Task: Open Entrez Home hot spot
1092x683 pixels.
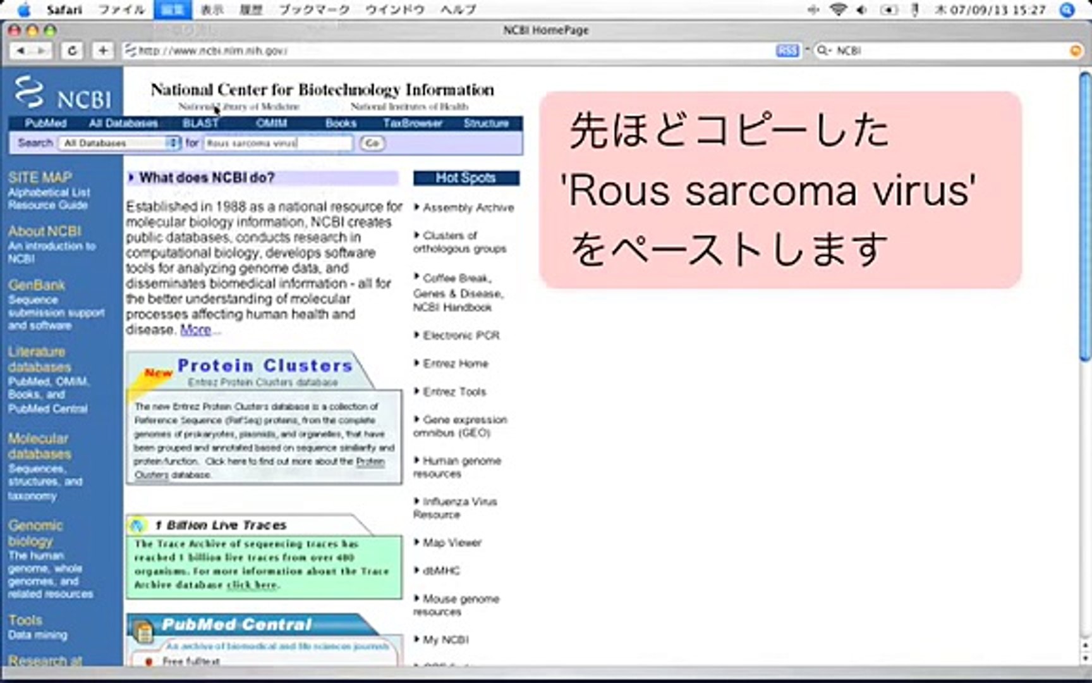Action: pyautogui.click(x=456, y=364)
